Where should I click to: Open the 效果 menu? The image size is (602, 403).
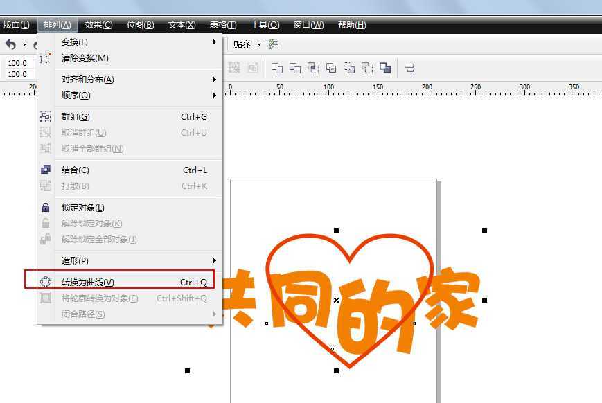click(97, 24)
